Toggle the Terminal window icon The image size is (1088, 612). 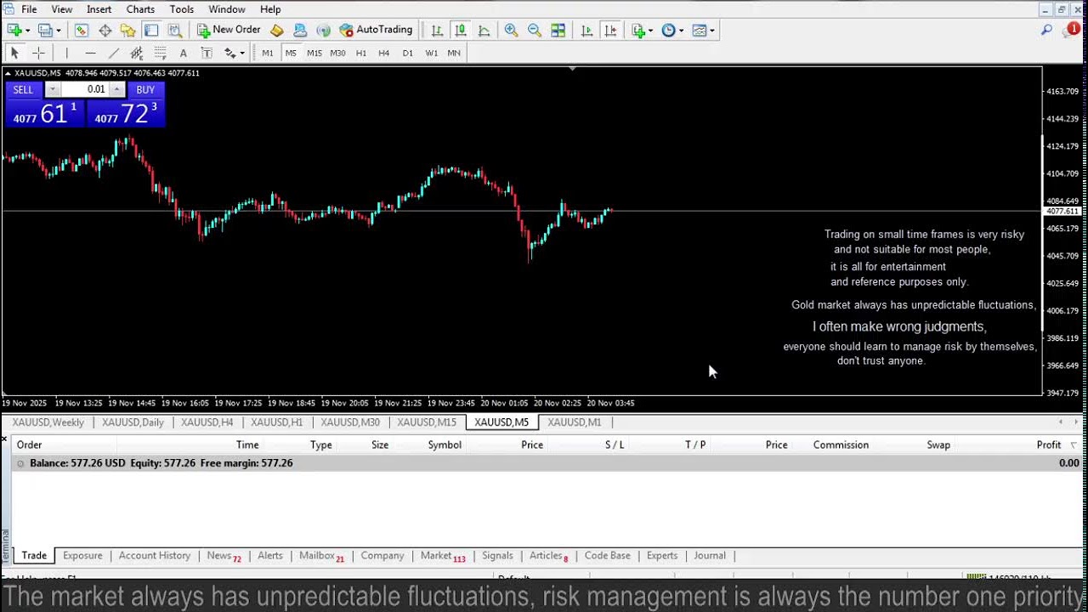151,30
